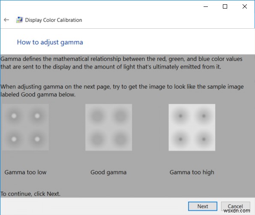Screen dimensions: 255x215
Task: Minimize the calibration window
Action: coord(206,6)
